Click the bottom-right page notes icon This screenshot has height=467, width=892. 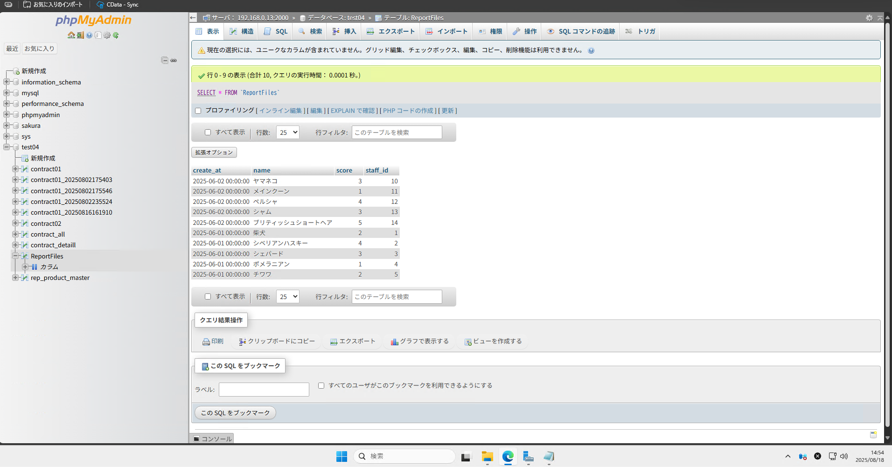coord(873,435)
